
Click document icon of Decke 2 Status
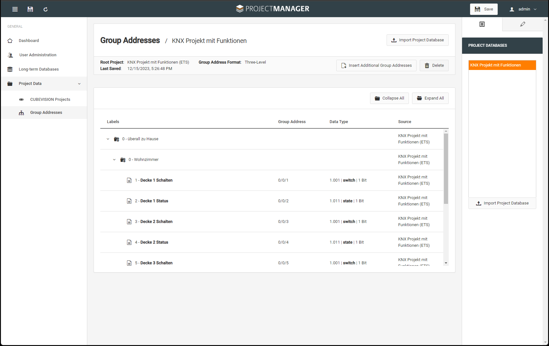(x=129, y=242)
